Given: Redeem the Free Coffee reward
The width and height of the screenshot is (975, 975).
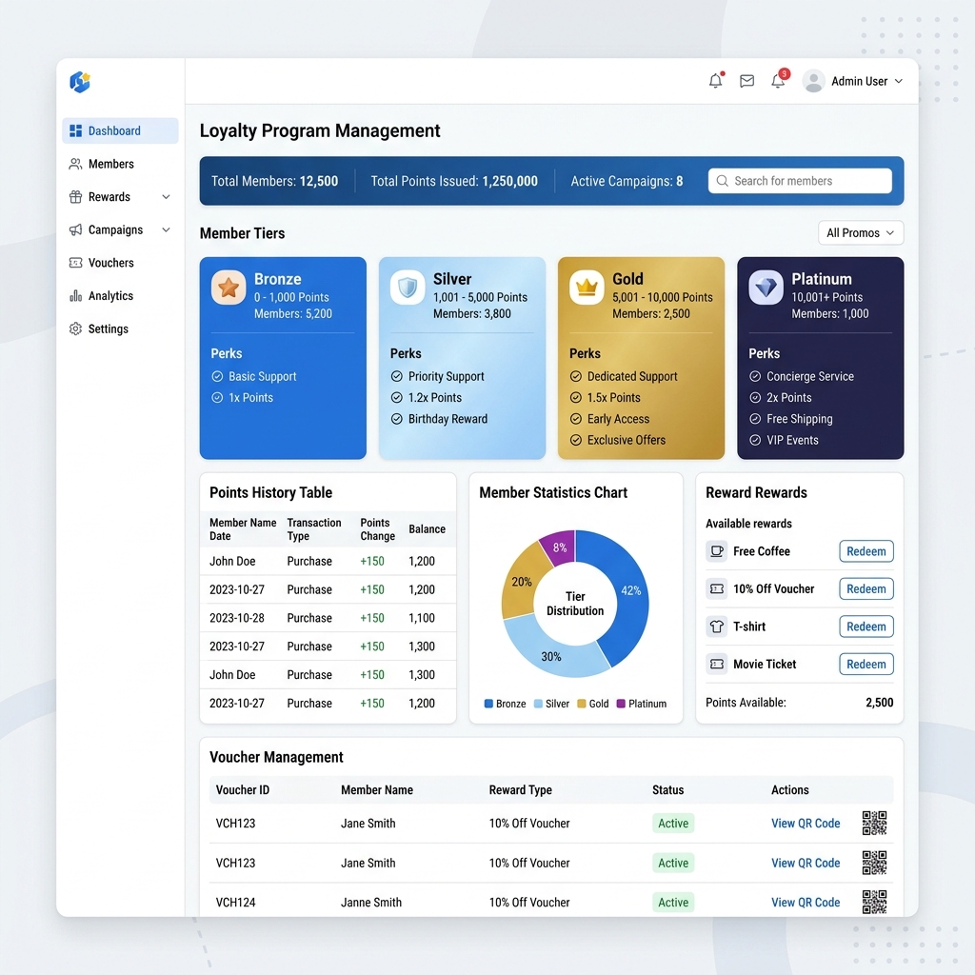Looking at the screenshot, I should pyautogui.click(x=866, y=551).
